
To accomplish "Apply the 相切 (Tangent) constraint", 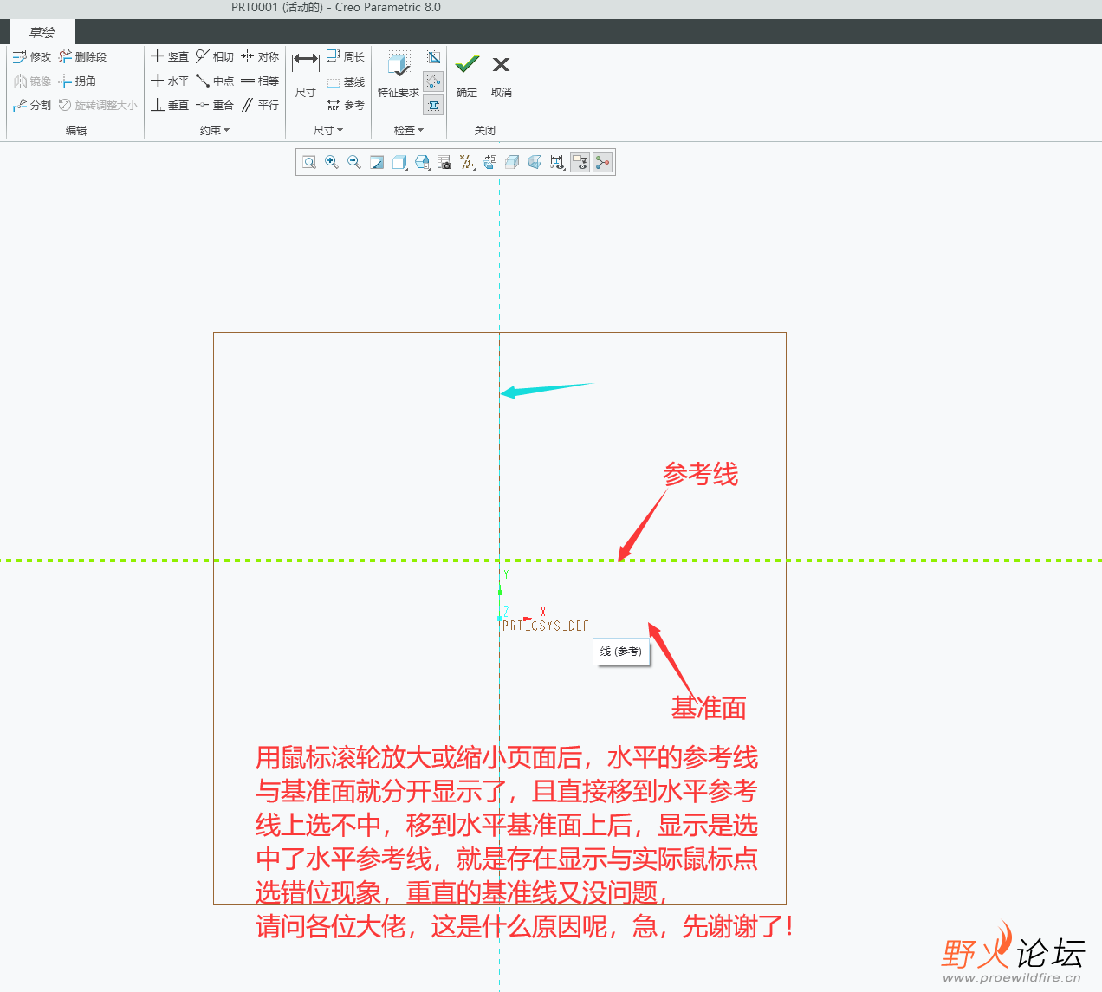I will (x=215, y=57).
